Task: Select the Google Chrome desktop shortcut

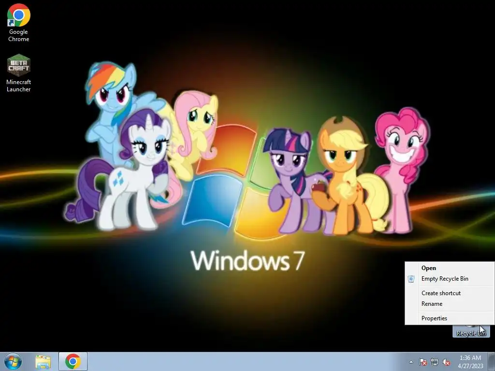Action: pos(19,23)
